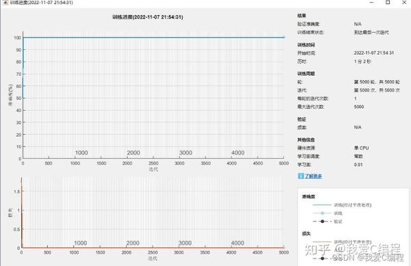Click the orange smoothed loss legend line

pos(322,241)
